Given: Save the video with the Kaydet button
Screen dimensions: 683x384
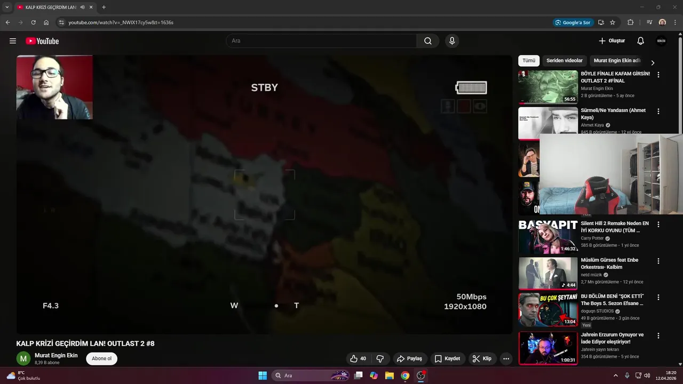Looking at the screenshot, I should click(447, 358).
